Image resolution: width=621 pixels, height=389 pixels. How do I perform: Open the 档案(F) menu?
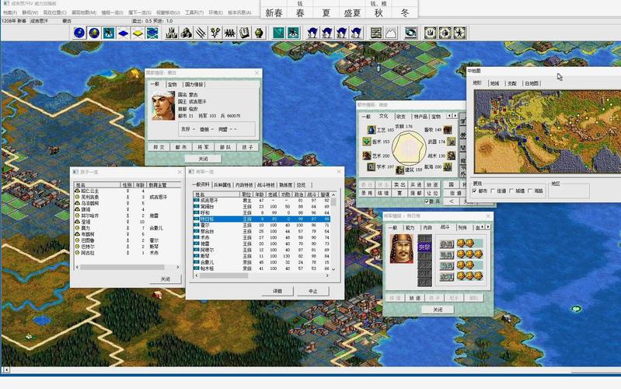point(9,12)
